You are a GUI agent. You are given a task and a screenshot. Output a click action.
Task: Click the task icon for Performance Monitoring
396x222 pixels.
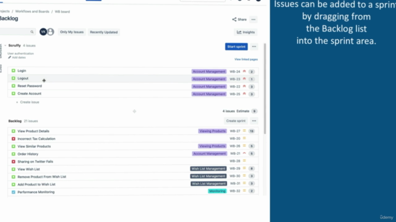pos(14,192)
